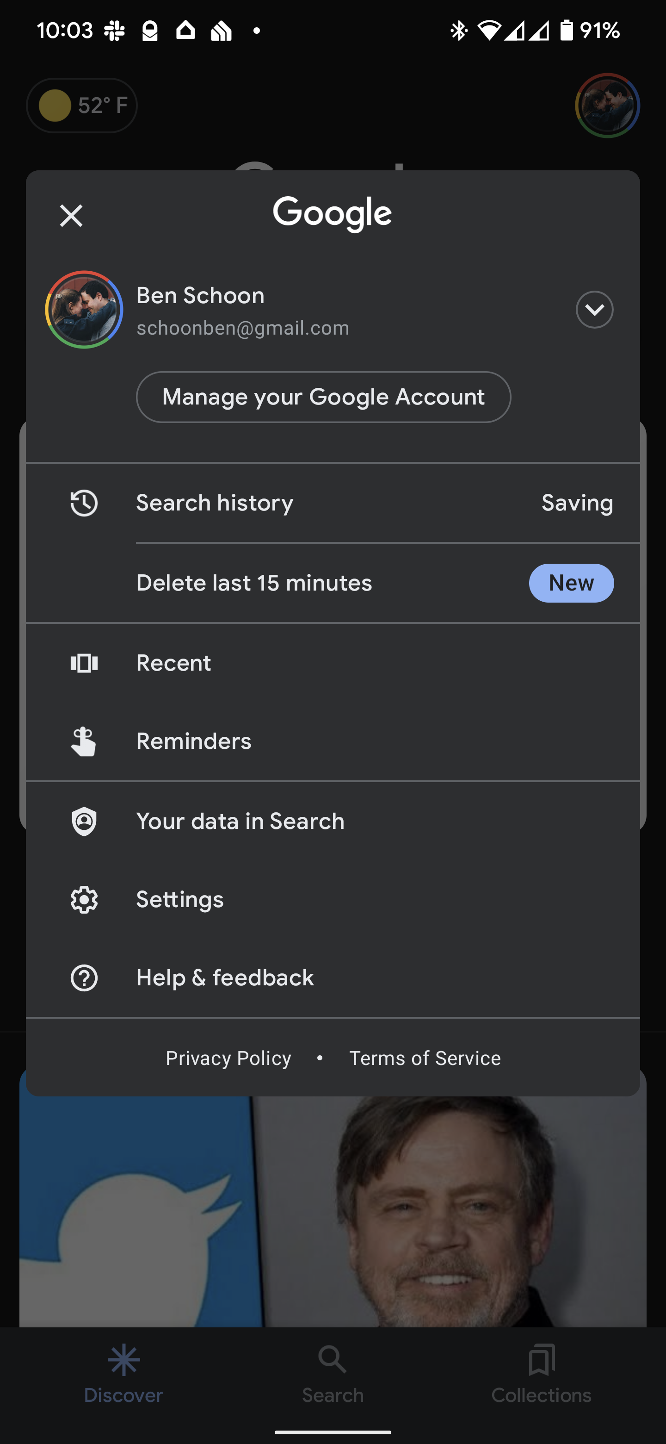This screenshot has height=1444, width=666.
Task: Tap the Settings gear icon
Action: tap(84, 900)
